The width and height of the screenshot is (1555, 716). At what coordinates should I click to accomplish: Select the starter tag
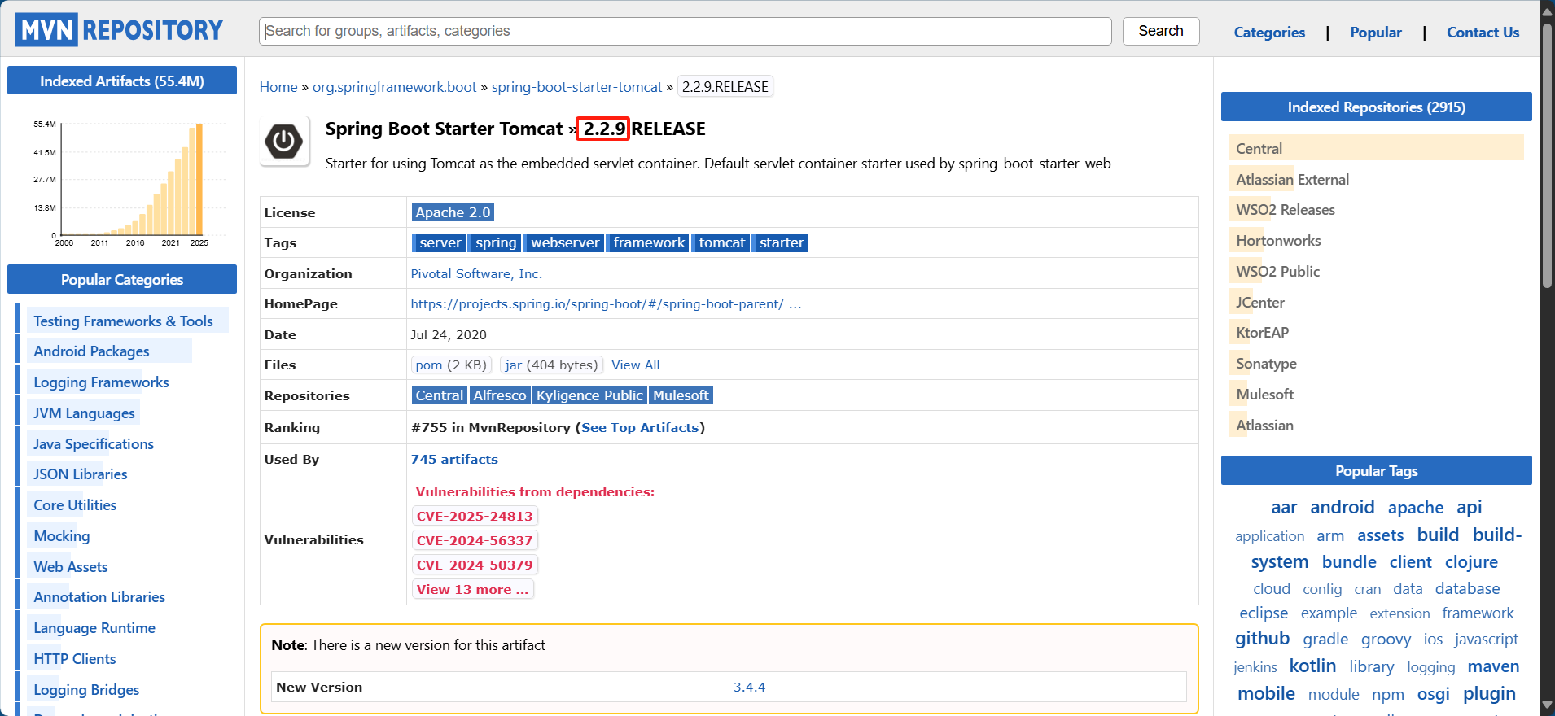point(781,242)
